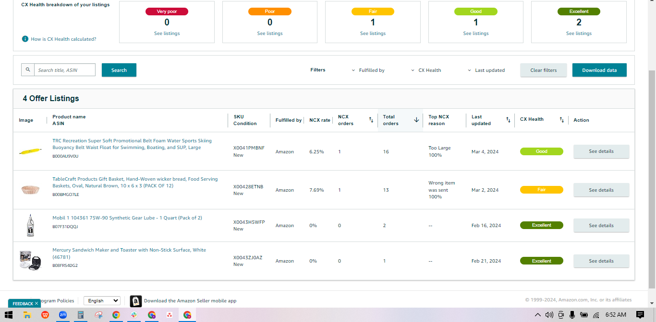656x322 pixels.
Task: Click the taskbar clock showing 6:52 AM
Action: tap(616, 315)
